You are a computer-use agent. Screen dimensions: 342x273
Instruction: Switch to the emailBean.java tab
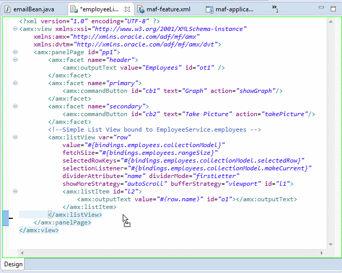pyautogui.click(x=34, y=9)
